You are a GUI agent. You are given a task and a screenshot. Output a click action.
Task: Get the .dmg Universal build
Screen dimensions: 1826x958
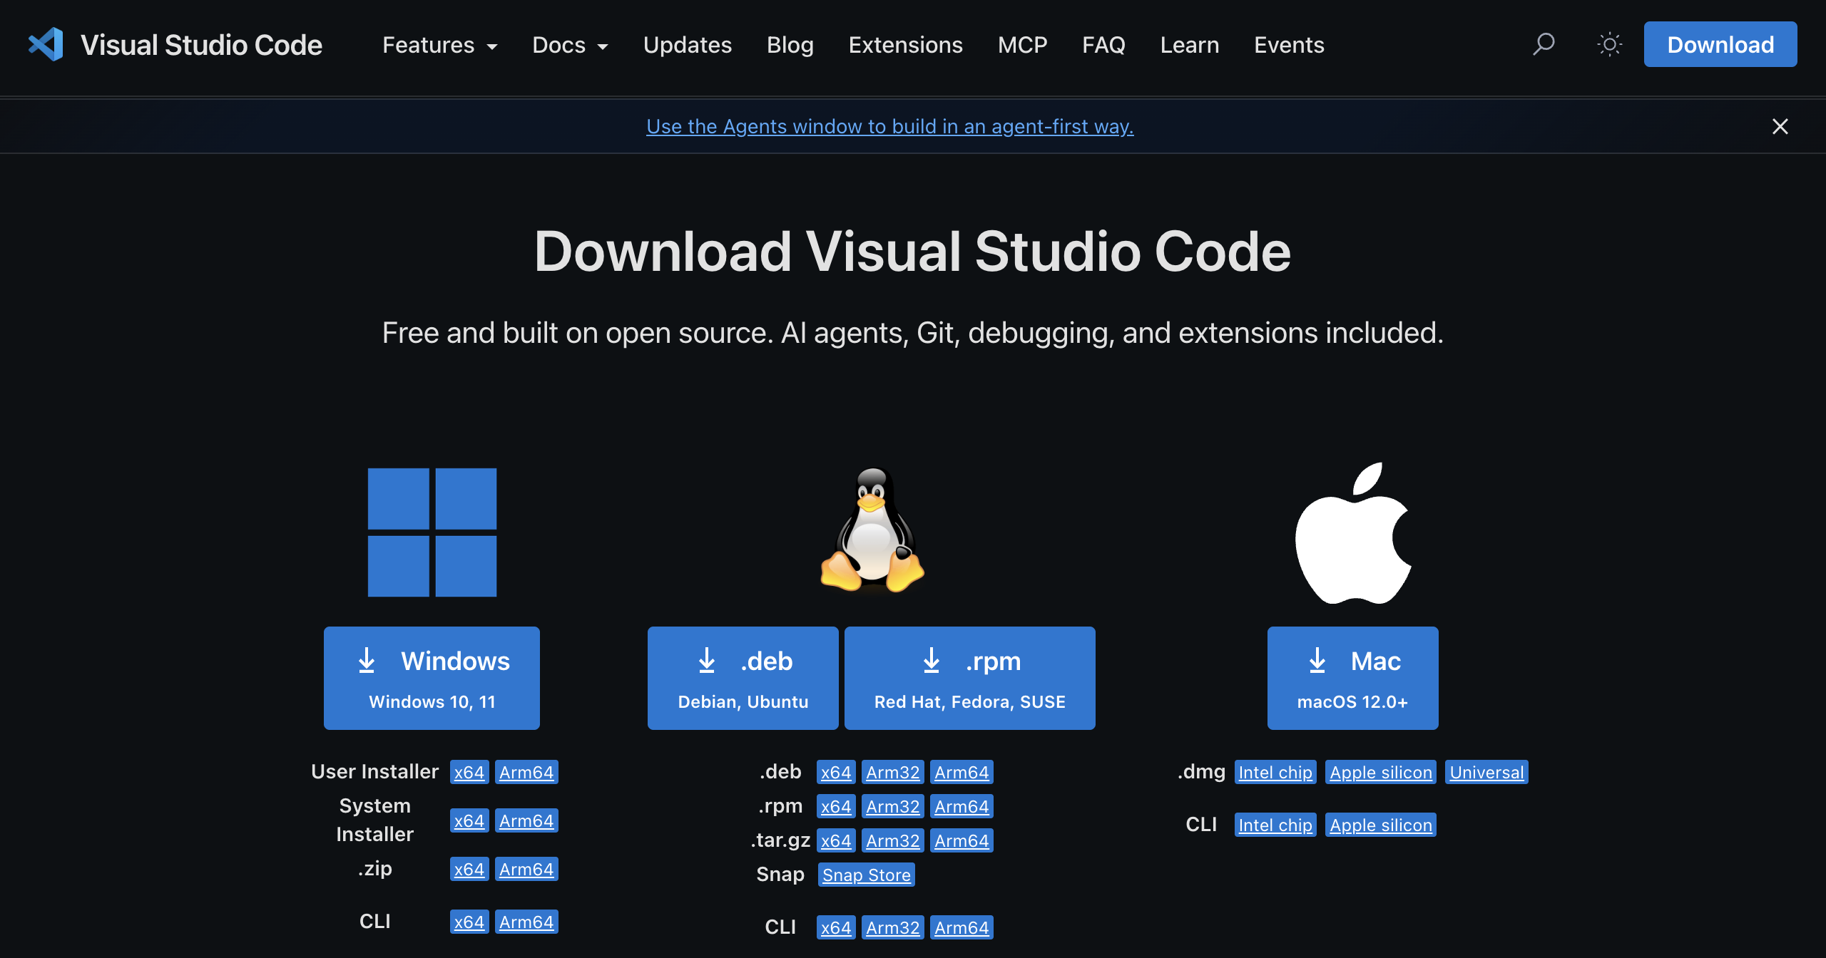pyautogui.click(x=1486, y=772)
